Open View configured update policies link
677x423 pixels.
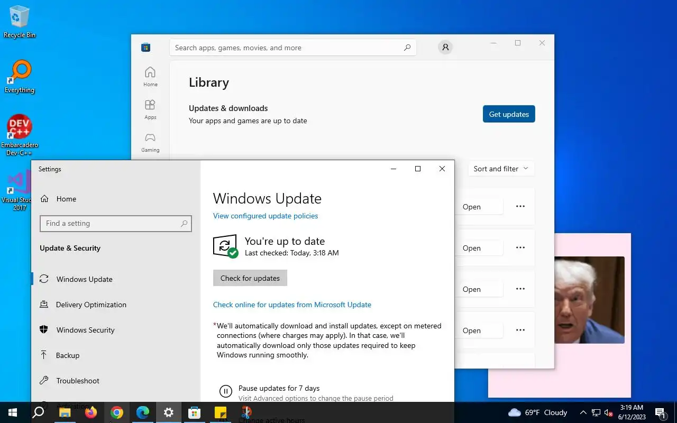tap(266, 216)
